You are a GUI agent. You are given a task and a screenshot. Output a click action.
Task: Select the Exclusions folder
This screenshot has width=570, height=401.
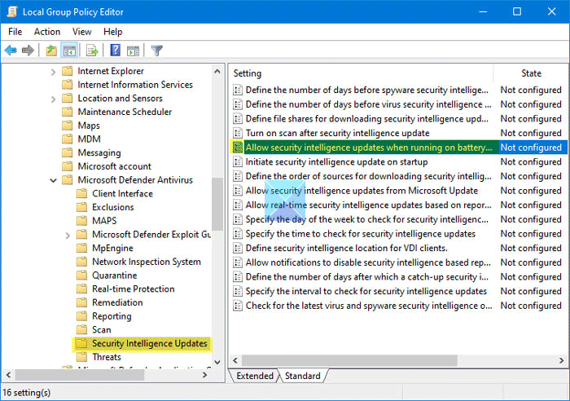coord(112,207)
